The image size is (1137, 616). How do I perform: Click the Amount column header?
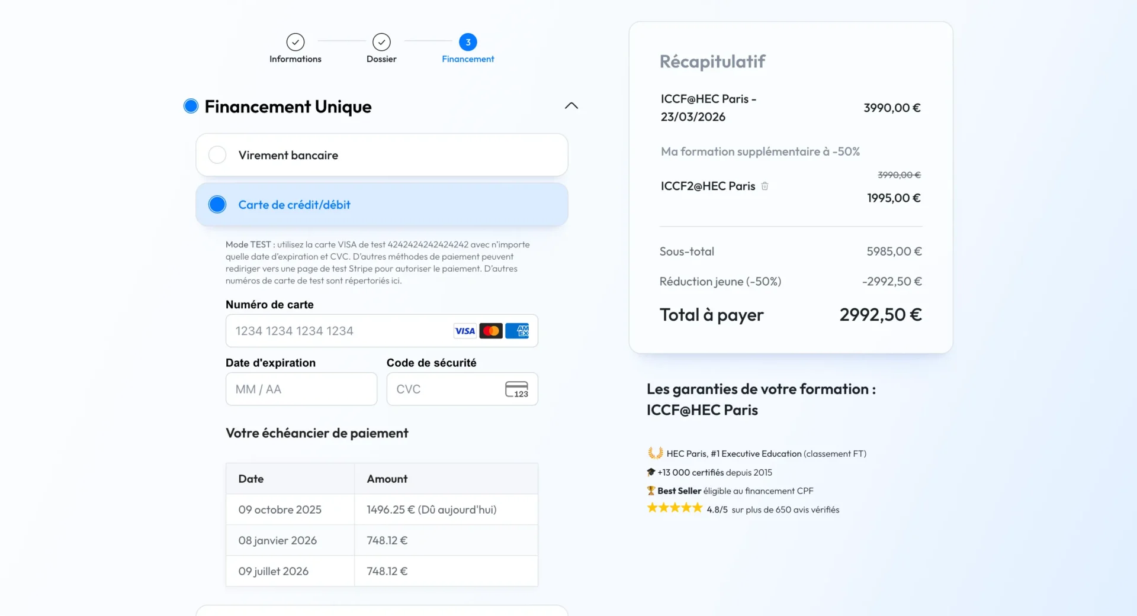(446, 479)
